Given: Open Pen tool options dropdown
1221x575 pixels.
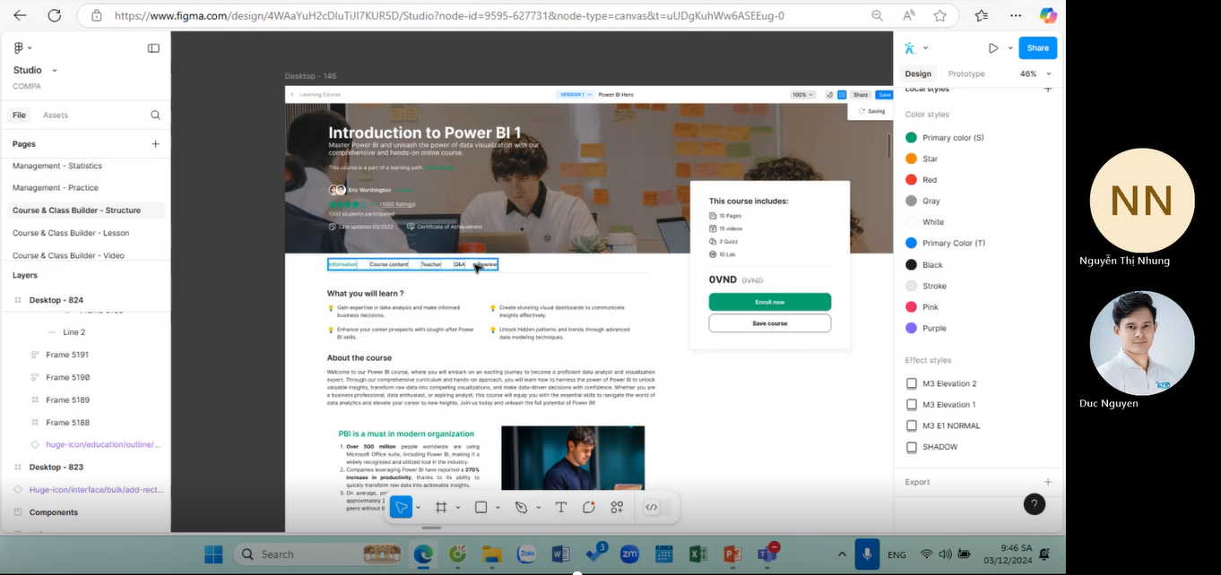Looking at the screenshot, I should [538, 508].
